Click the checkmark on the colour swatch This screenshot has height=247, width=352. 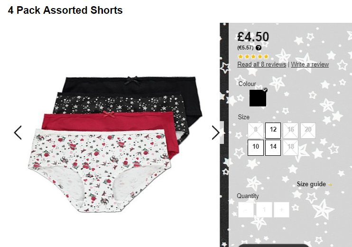[265, 90]
